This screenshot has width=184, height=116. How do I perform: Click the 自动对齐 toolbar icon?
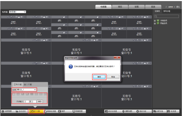(x=21, y=111)
